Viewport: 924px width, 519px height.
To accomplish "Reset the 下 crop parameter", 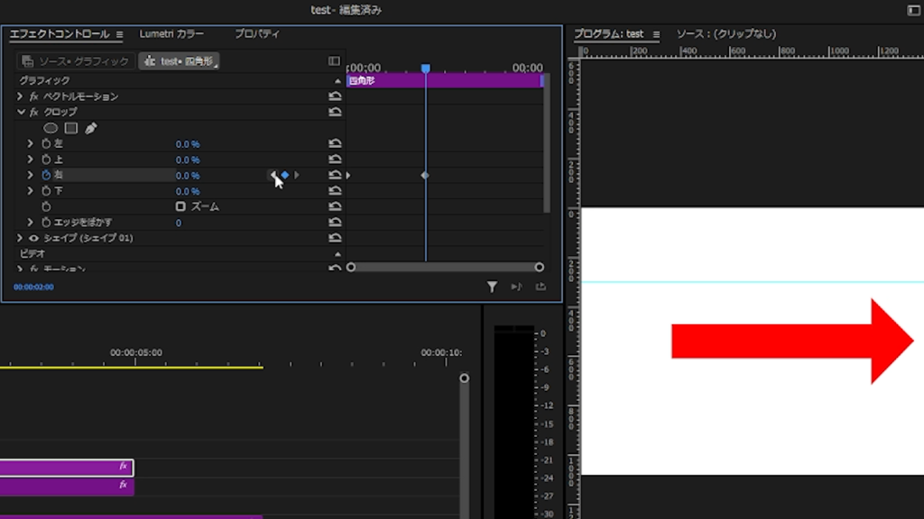I will (335, 191).
